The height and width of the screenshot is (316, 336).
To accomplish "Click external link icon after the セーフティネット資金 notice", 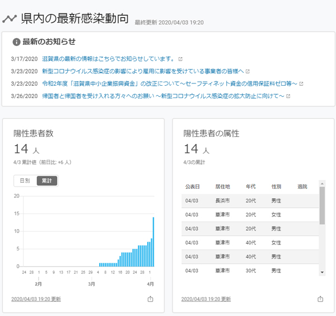I will (301, 83).
